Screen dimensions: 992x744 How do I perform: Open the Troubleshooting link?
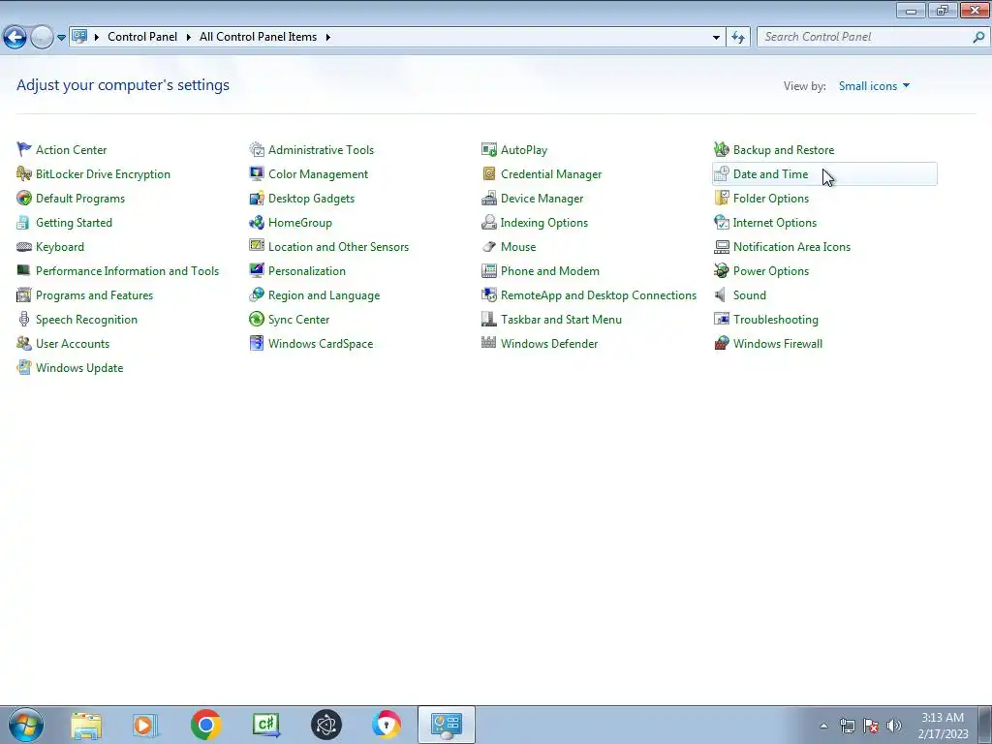pyautogui.click(x=776, y=320)
